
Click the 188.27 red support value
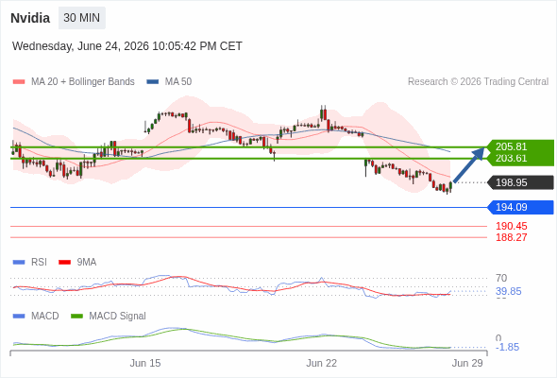[512, 237]
